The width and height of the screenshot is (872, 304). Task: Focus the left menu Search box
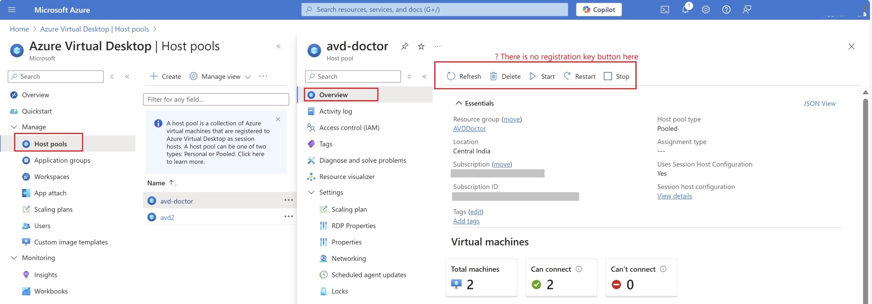(55, 77)
